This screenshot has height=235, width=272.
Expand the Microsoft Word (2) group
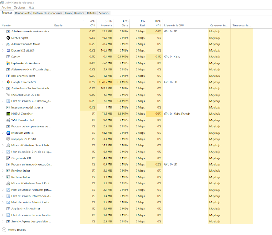pyautogui.click(x=3, y=133)
